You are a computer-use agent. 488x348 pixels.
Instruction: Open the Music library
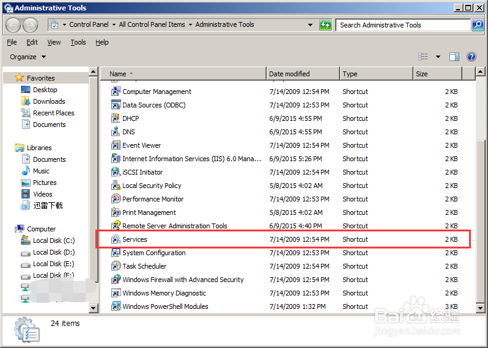[41, 171]
